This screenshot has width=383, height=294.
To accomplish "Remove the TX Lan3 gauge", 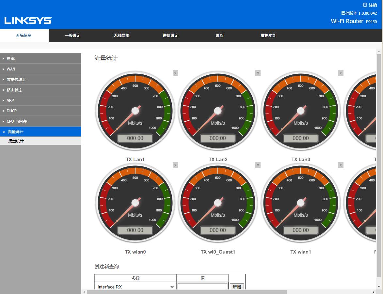I will [x=341, y=73].
